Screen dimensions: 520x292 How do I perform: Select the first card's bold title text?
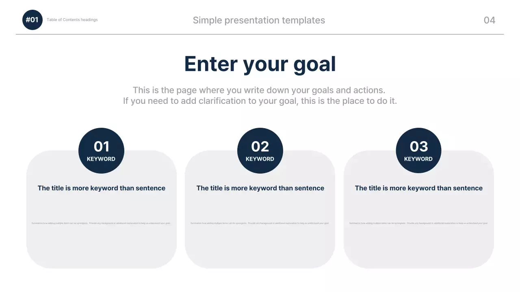[102, 188]
